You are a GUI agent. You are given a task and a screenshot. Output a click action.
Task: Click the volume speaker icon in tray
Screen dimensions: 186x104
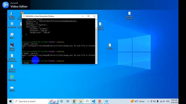[x=164, y=101]
